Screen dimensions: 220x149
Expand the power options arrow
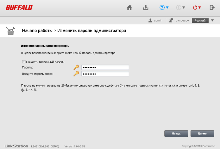click(x=199, y=8)
